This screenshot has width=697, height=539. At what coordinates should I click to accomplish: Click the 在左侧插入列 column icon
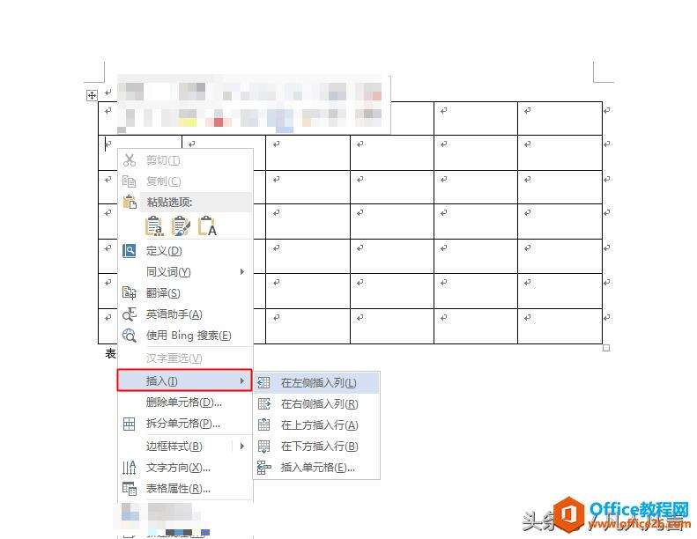(263, 382)
